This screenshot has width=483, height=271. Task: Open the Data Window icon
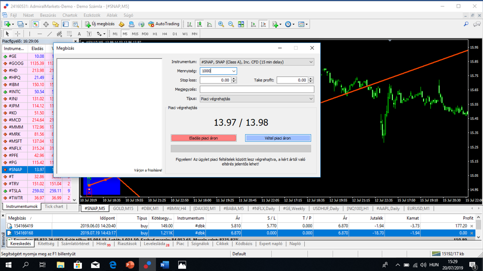(46, 24)
